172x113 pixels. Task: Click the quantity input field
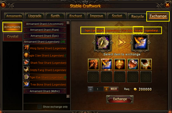pos(98,89)
